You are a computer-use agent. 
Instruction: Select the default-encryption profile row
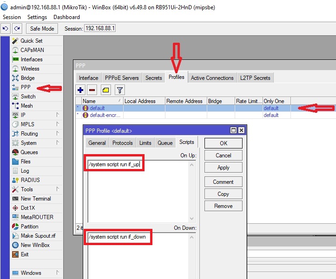107,115
